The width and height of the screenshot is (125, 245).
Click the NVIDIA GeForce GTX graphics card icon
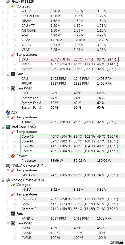click(x=8, y=165)
